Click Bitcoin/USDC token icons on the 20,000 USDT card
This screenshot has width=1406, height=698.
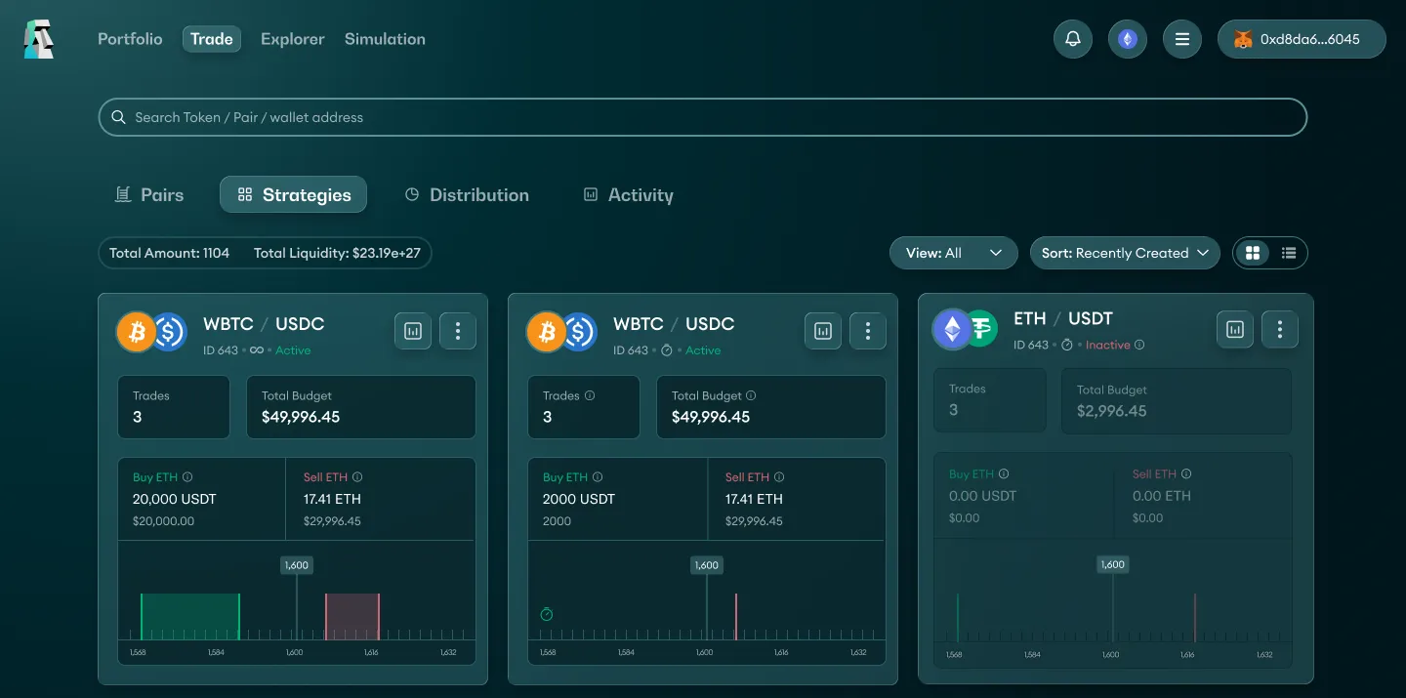(x=151, y=332)
